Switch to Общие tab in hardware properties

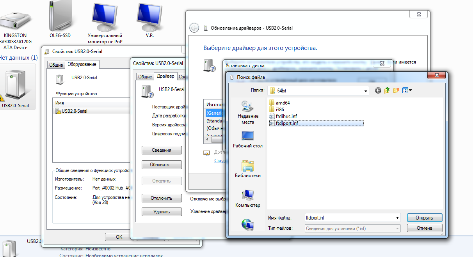[x=56, y=65]
